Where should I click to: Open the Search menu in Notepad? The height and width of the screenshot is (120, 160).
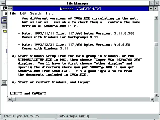(x=35, y=13)
